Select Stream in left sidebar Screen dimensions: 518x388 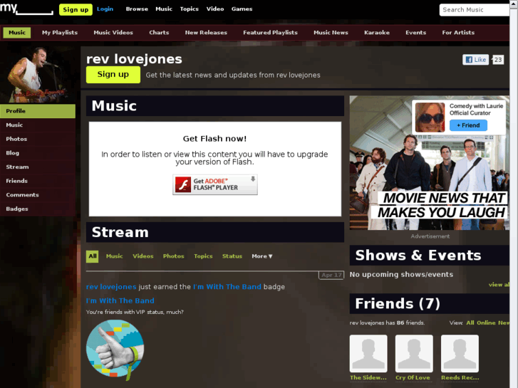click(x=38, y=167)
